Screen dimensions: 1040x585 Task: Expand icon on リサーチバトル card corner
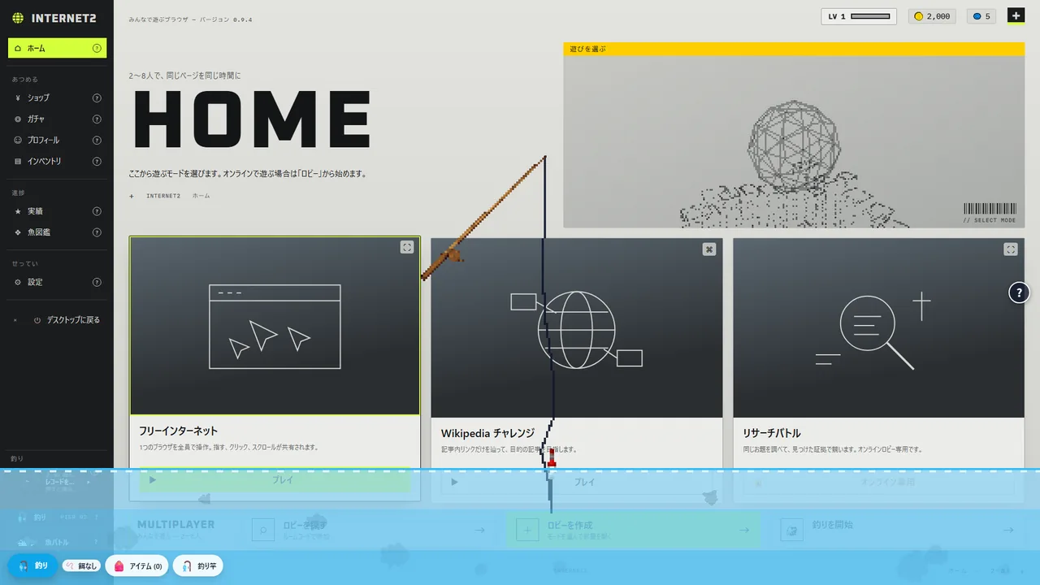tap(1011, 249)
